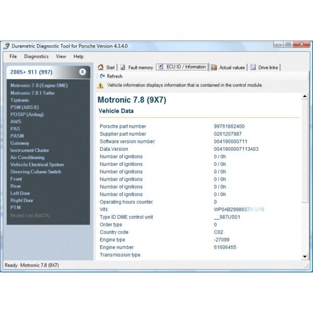Image resolution: width=313 pixels, height=313 pixels.
Task: Collapse the 2005+ 911 (997) panel
Action: (x=82, y=72)
